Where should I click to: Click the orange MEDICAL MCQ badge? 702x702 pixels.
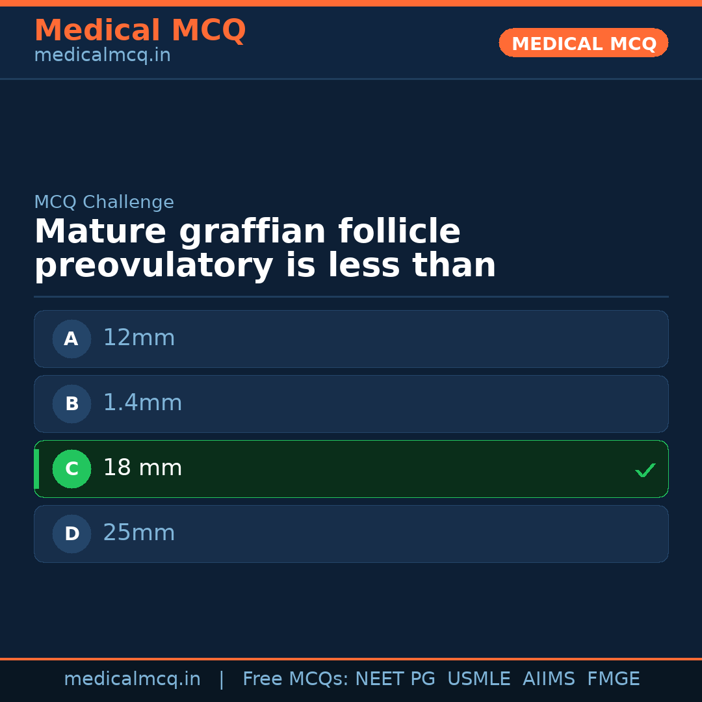(583, 44)
